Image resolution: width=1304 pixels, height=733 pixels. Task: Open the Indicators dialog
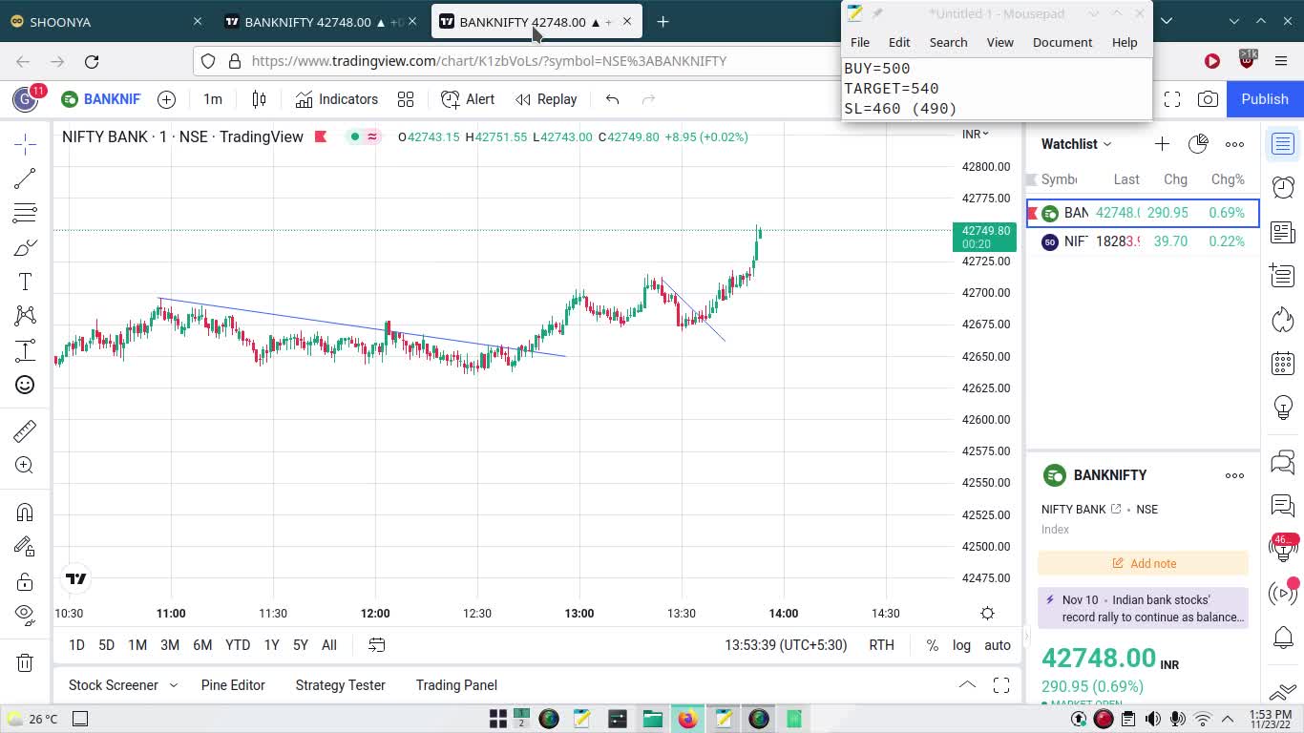pos(337,99)
